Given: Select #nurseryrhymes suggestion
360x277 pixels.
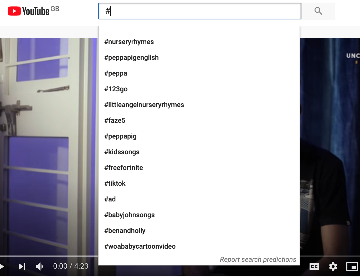Looking at the screenshot, I should point(199,42).
